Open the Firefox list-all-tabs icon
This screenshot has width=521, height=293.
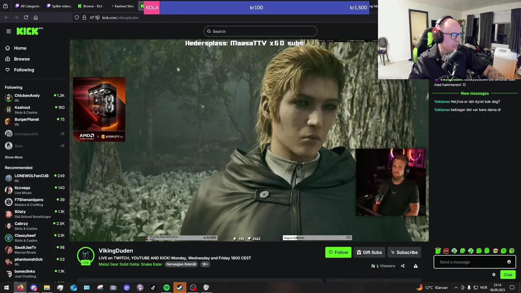coord(5,6)
